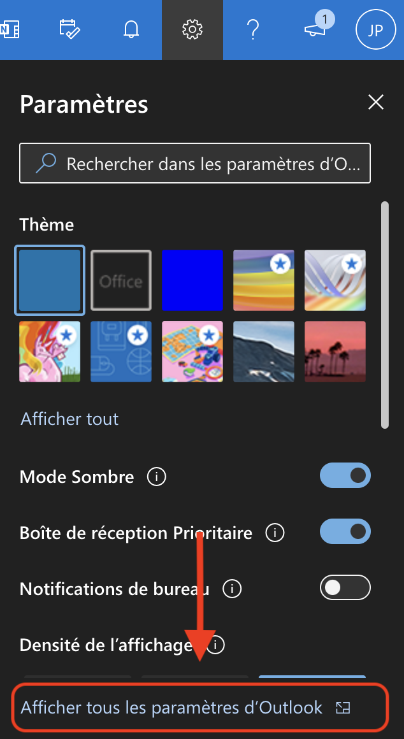Click the Notifications de bureau info icon
This screenshot has height=739, width=404.
pos(232,589)
